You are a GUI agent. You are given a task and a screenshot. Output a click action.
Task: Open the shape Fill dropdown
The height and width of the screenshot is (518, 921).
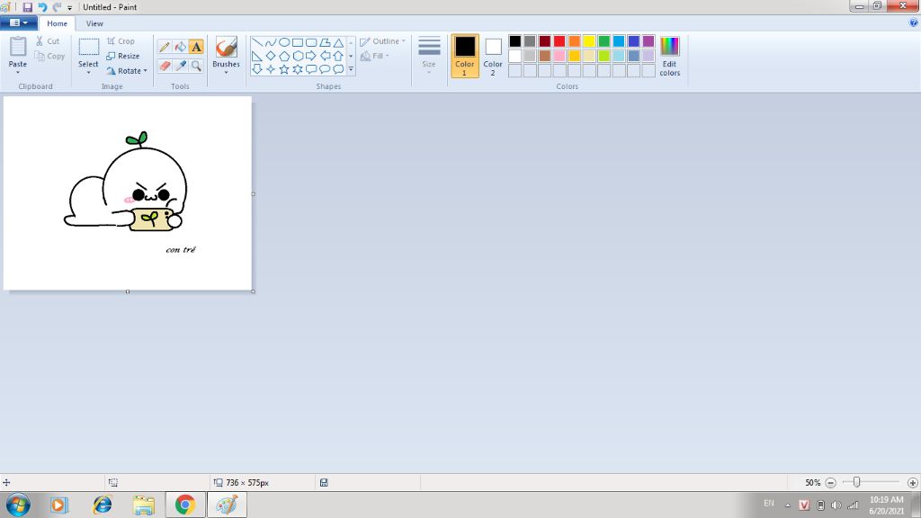pyautogui.click(x=374, y=56)
